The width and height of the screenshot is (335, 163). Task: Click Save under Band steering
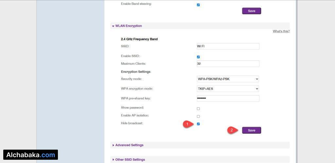[x=251, y=11]
